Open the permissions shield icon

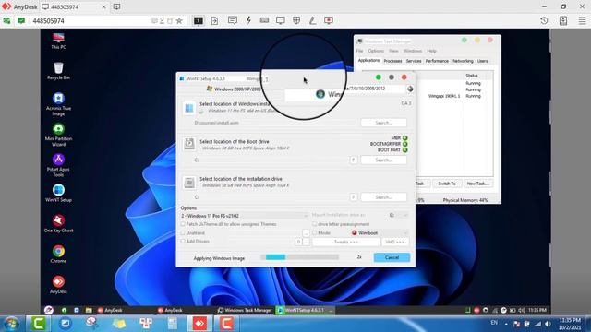tap(296, 20)
